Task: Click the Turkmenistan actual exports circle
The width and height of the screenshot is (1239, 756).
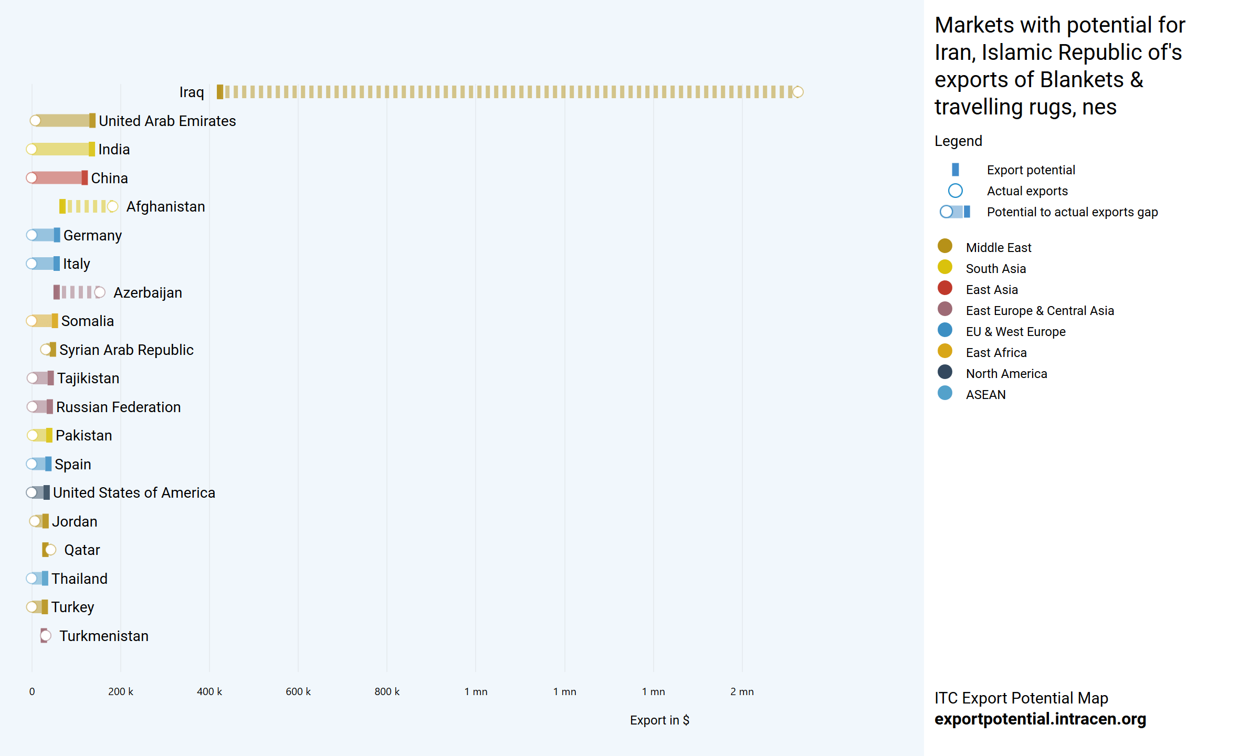Action: point(46,636)
